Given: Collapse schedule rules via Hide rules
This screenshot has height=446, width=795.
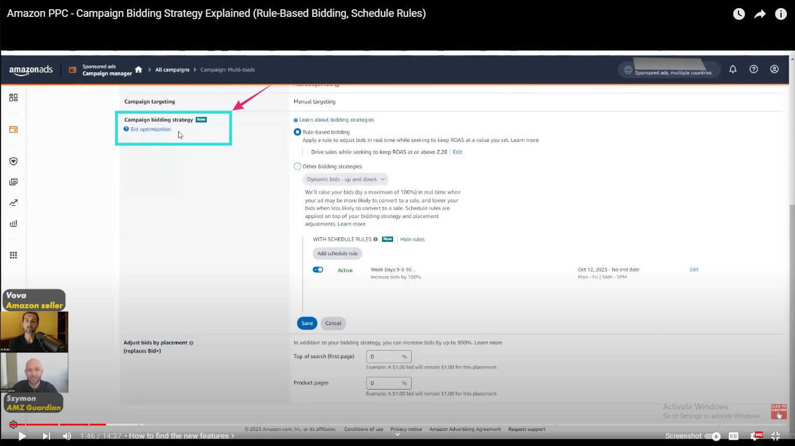Looking at the screenshot, I should (412, 239).
